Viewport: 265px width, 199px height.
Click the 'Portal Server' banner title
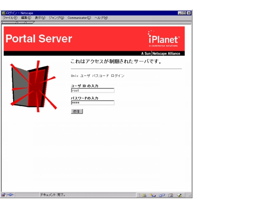pyautogui.click(x=39, y=39)
